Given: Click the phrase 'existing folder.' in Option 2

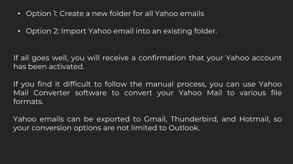Looking at the screenshot, I should click(190, 31).
